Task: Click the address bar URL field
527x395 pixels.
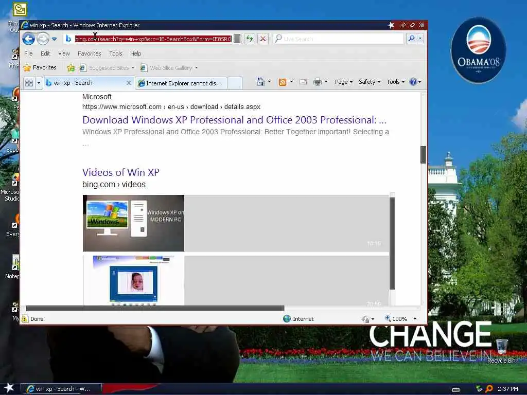Action: 153,39
